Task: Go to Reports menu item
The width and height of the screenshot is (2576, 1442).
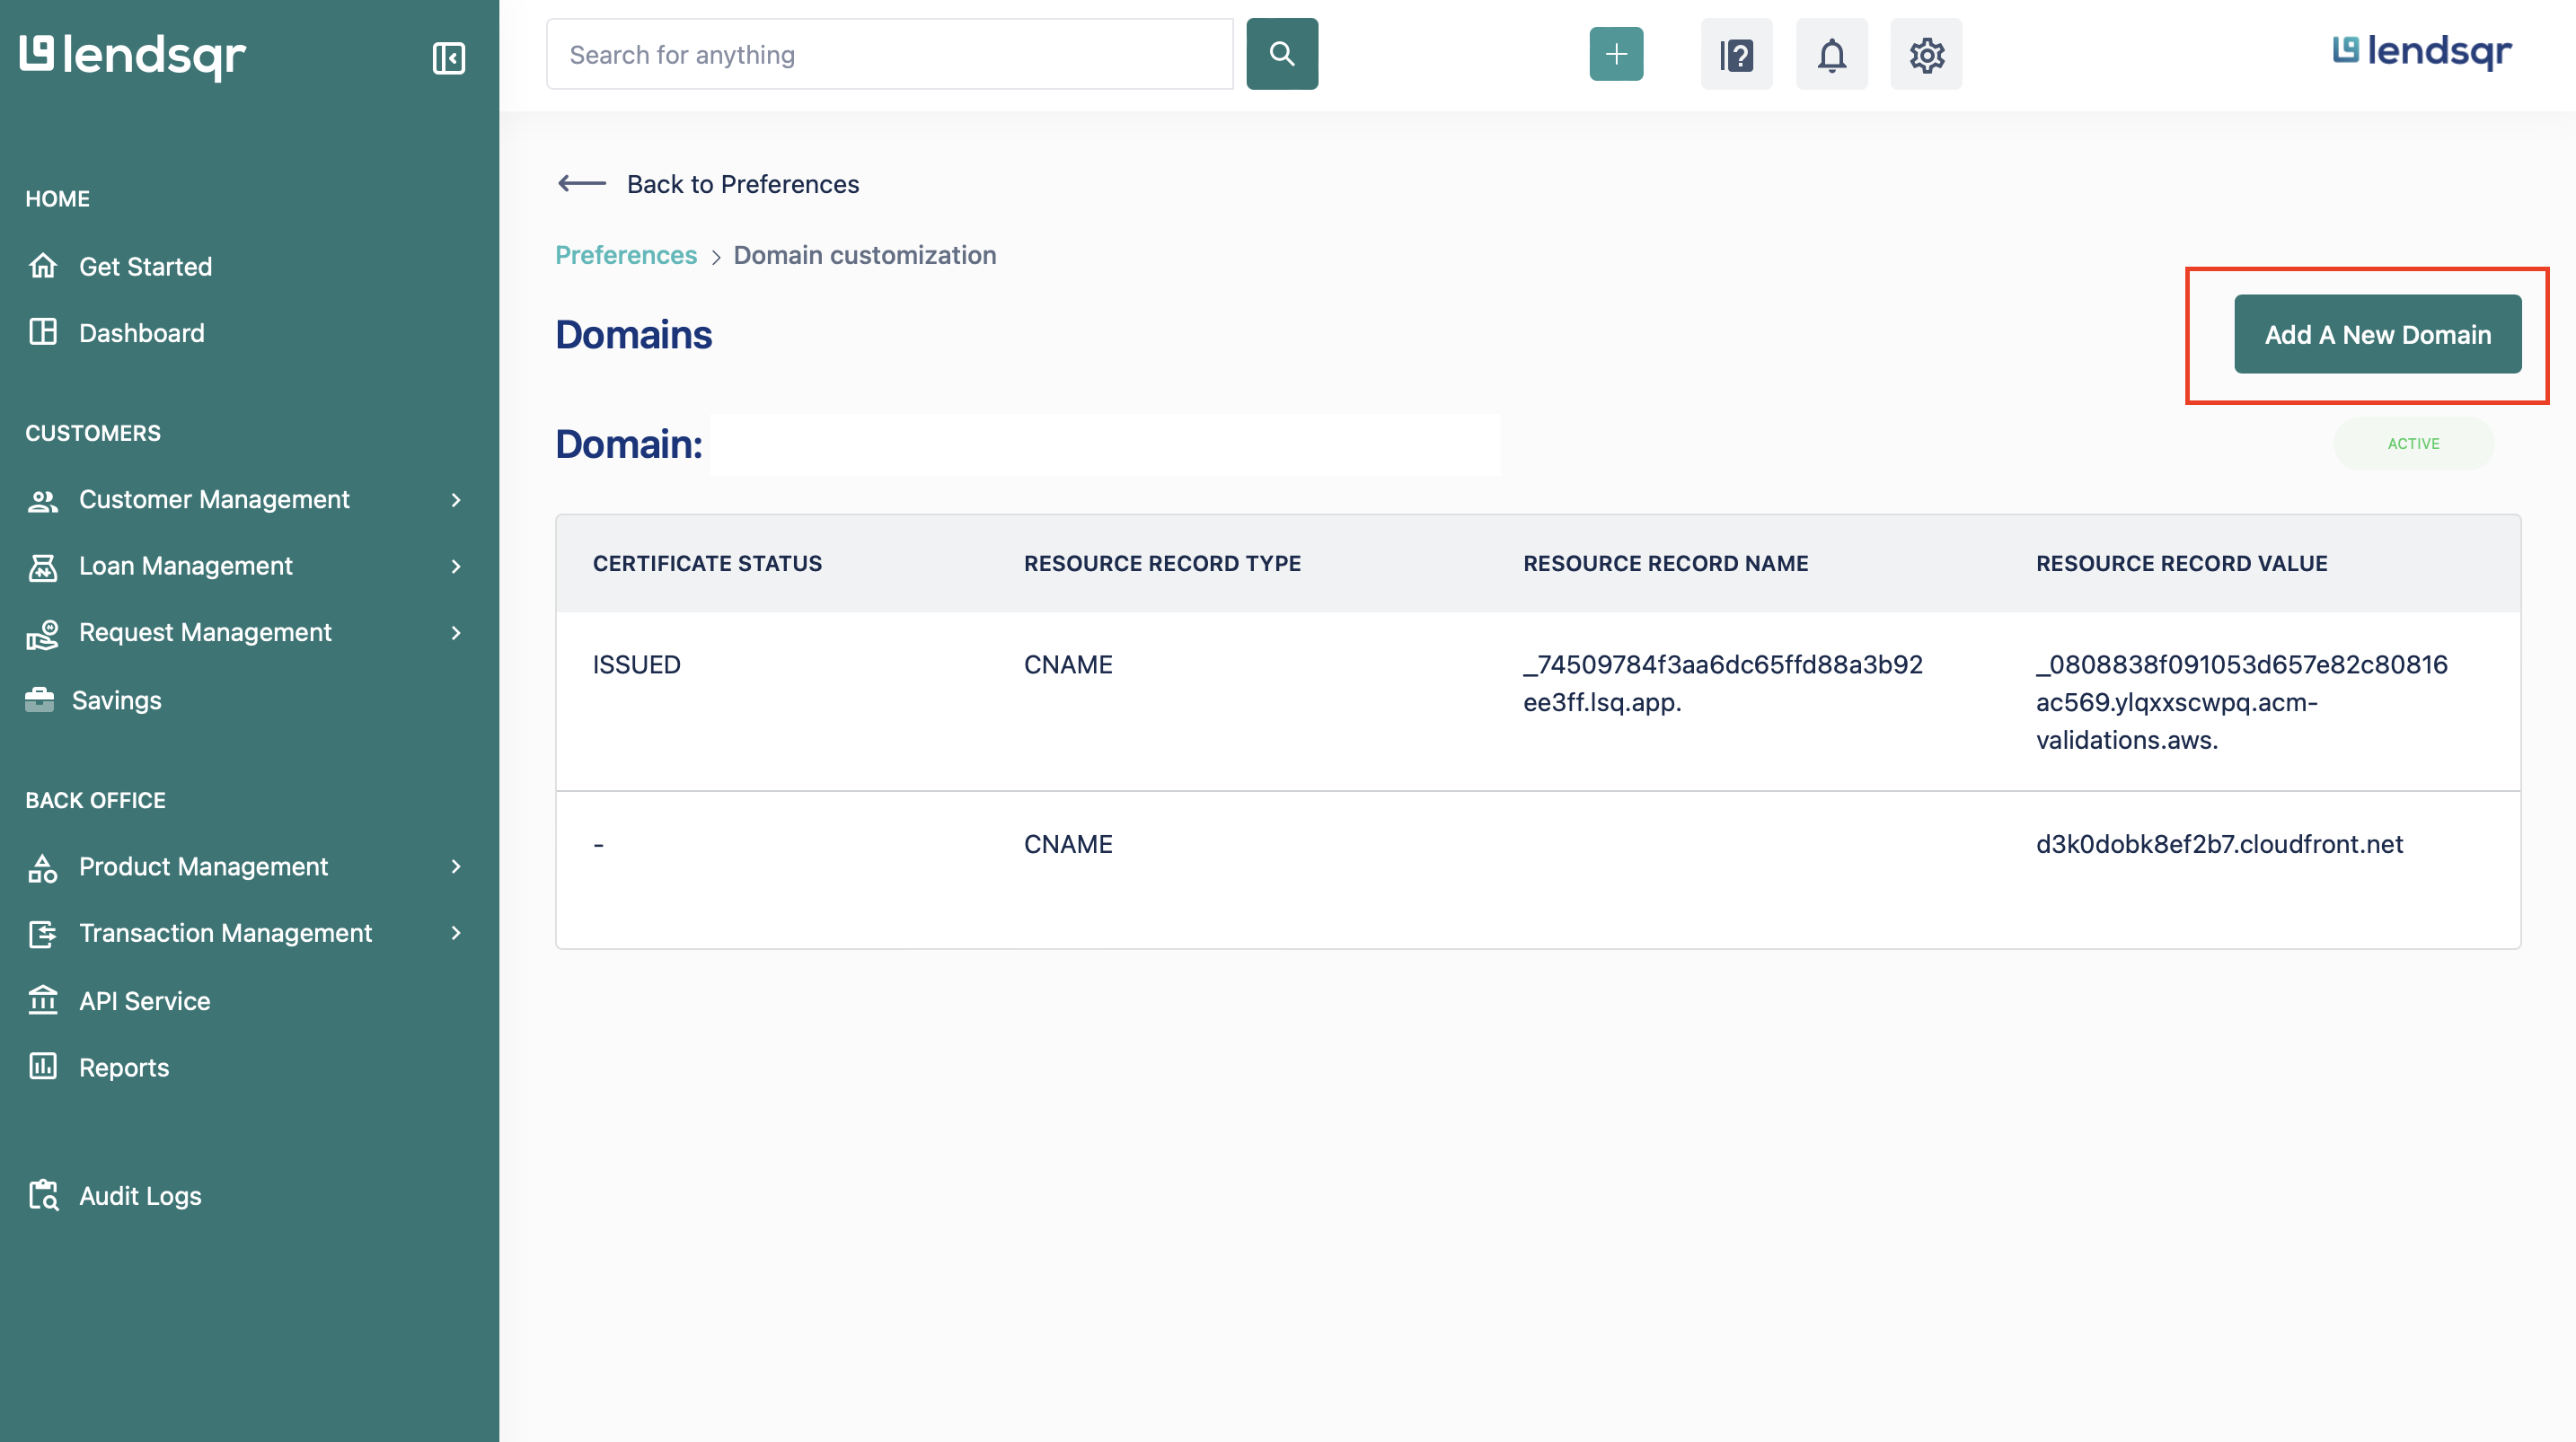Action: pos(124,1067)
